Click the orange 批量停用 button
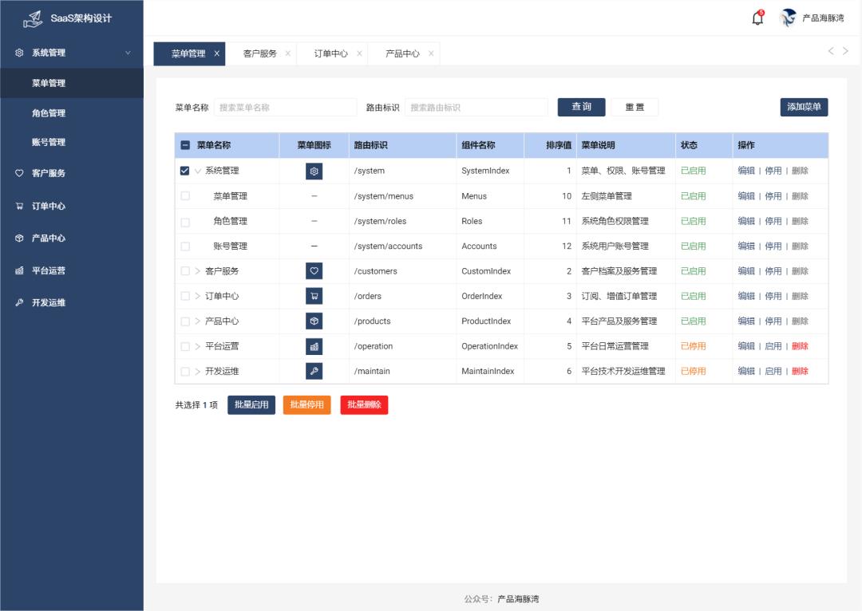Viewport: 862px width, 611px height. pyautogui.click(x=306, y=404)
